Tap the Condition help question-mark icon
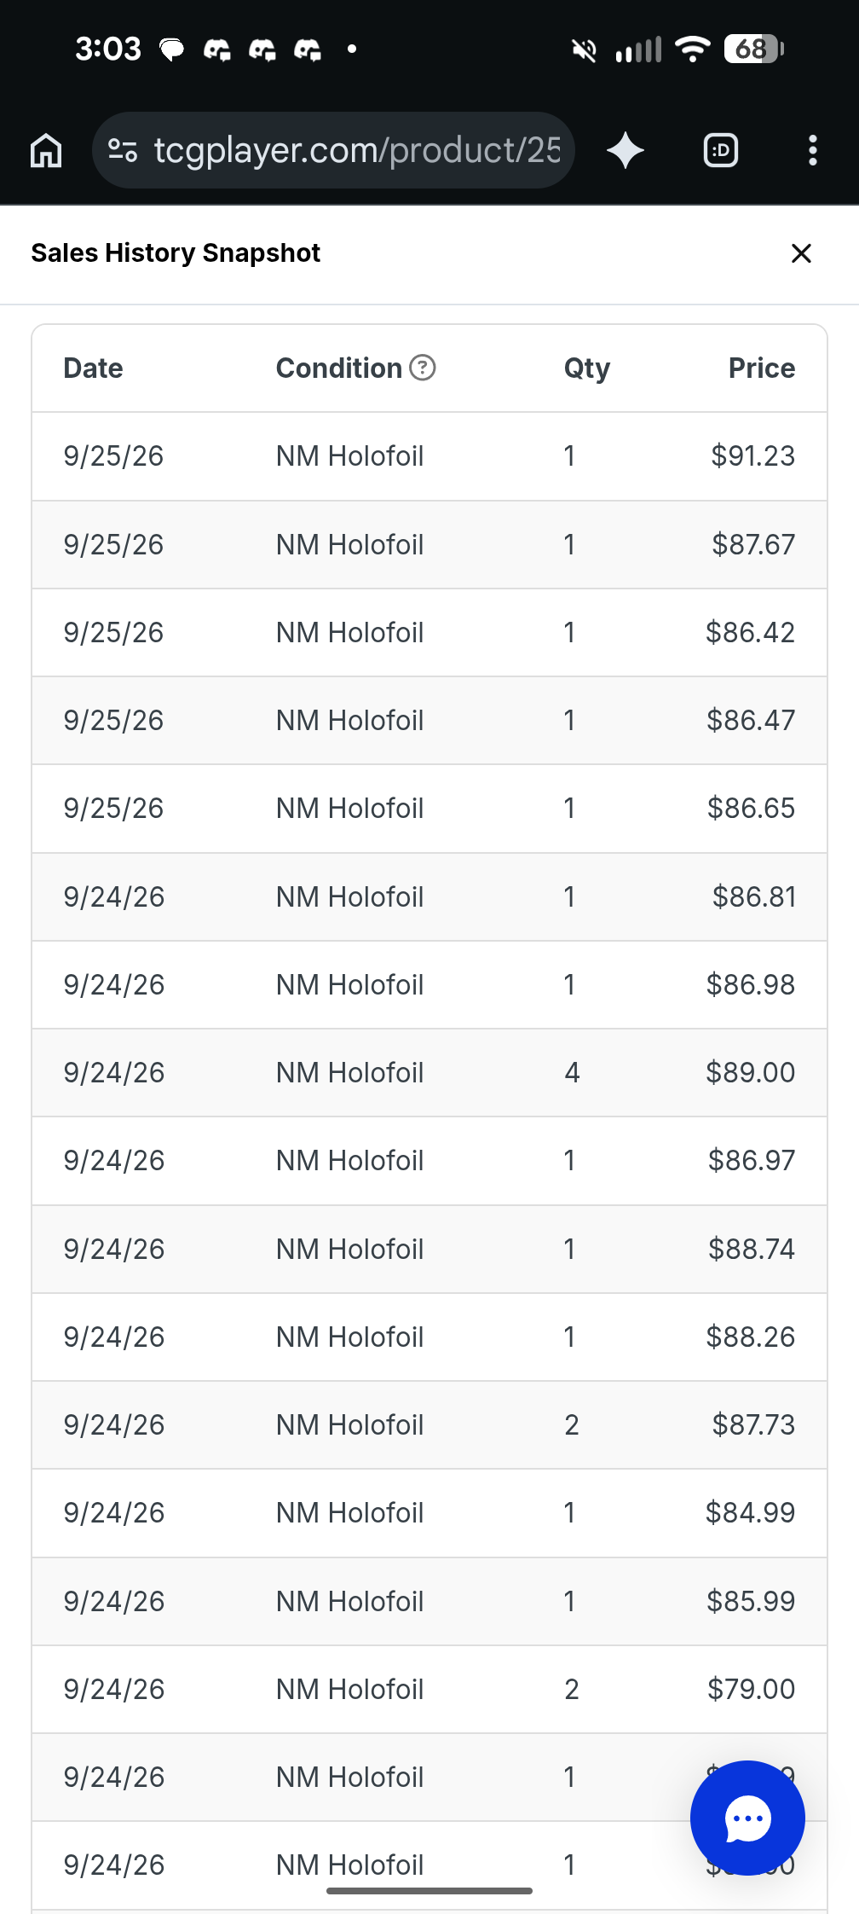The image size is (859, 1914). click(423, 368)
